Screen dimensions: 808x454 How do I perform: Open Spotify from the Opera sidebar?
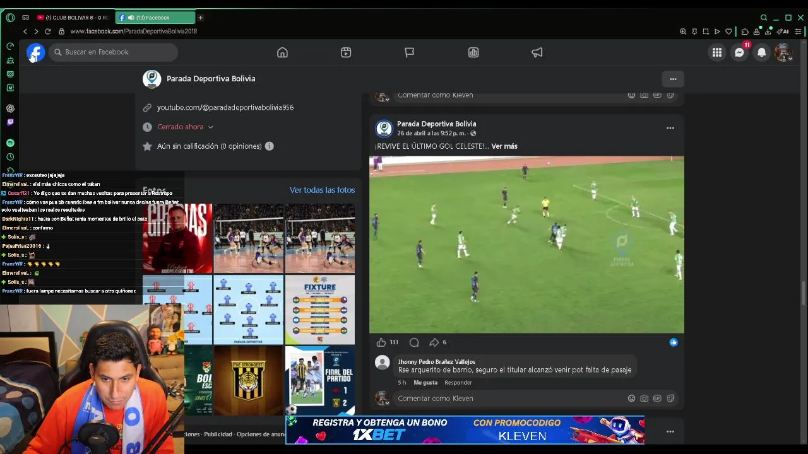(10, 143)
